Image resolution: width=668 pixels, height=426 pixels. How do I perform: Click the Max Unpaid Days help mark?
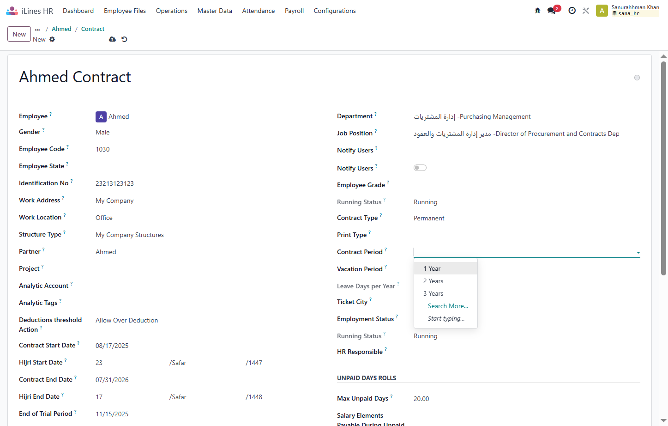391,396
